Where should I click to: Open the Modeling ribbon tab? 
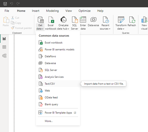tap(53, 11)
